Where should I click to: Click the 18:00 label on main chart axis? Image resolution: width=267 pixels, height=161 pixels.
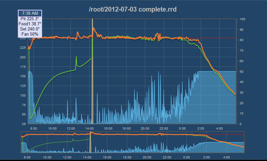[x=126, y=128]
